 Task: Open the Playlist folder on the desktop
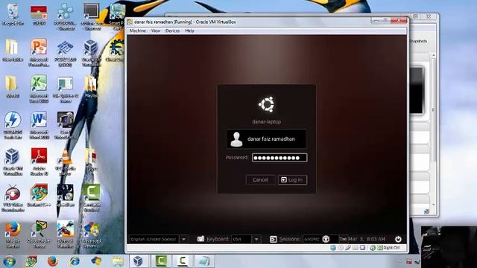[91, 86]
